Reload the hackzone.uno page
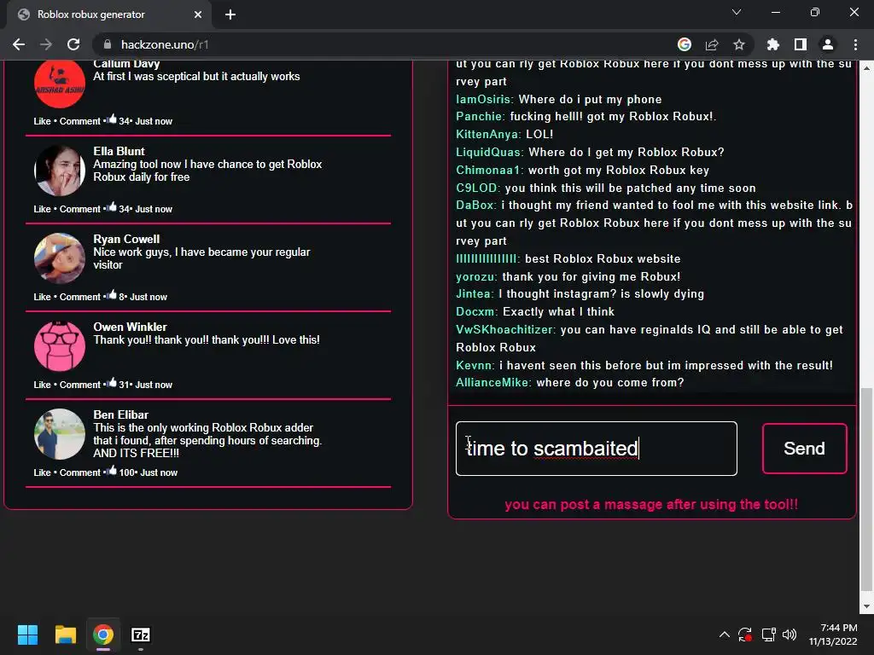Viewport: 874px width, 655px height. [73, 44]
